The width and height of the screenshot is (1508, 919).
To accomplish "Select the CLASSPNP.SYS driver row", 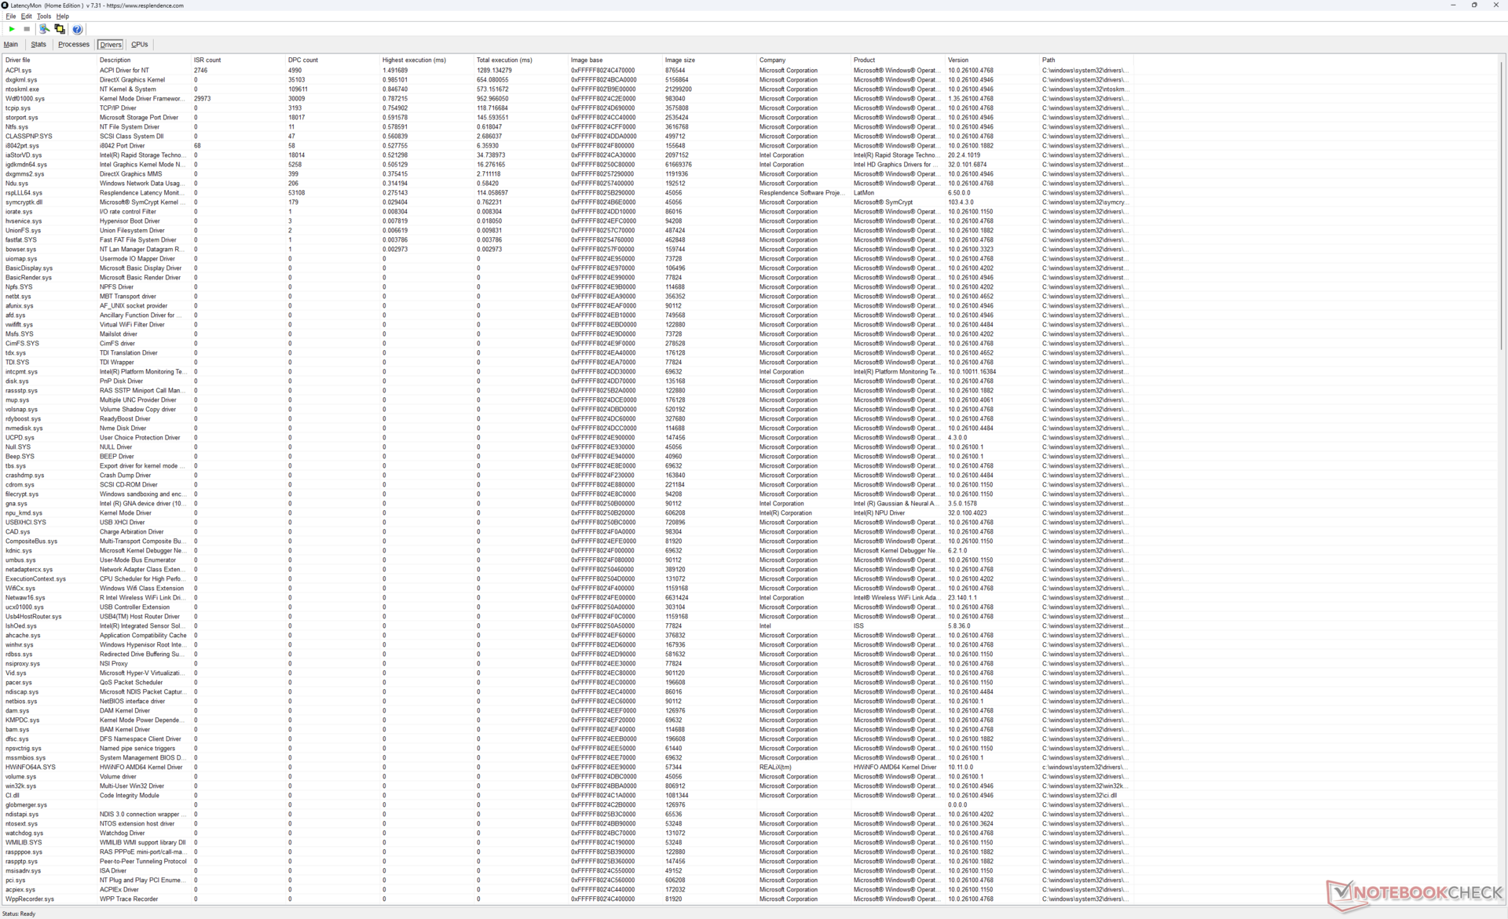I will pyautogui.click(x=567, y=137).
